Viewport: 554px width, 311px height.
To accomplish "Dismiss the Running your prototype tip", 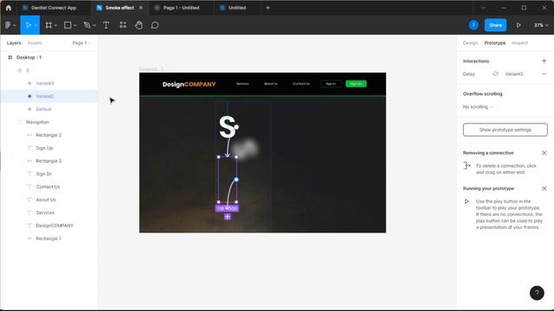I will point(544,188).
